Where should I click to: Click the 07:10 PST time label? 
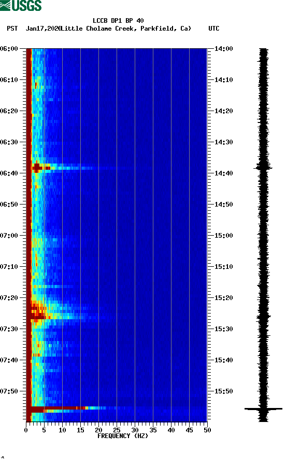(x=9, y=267)
